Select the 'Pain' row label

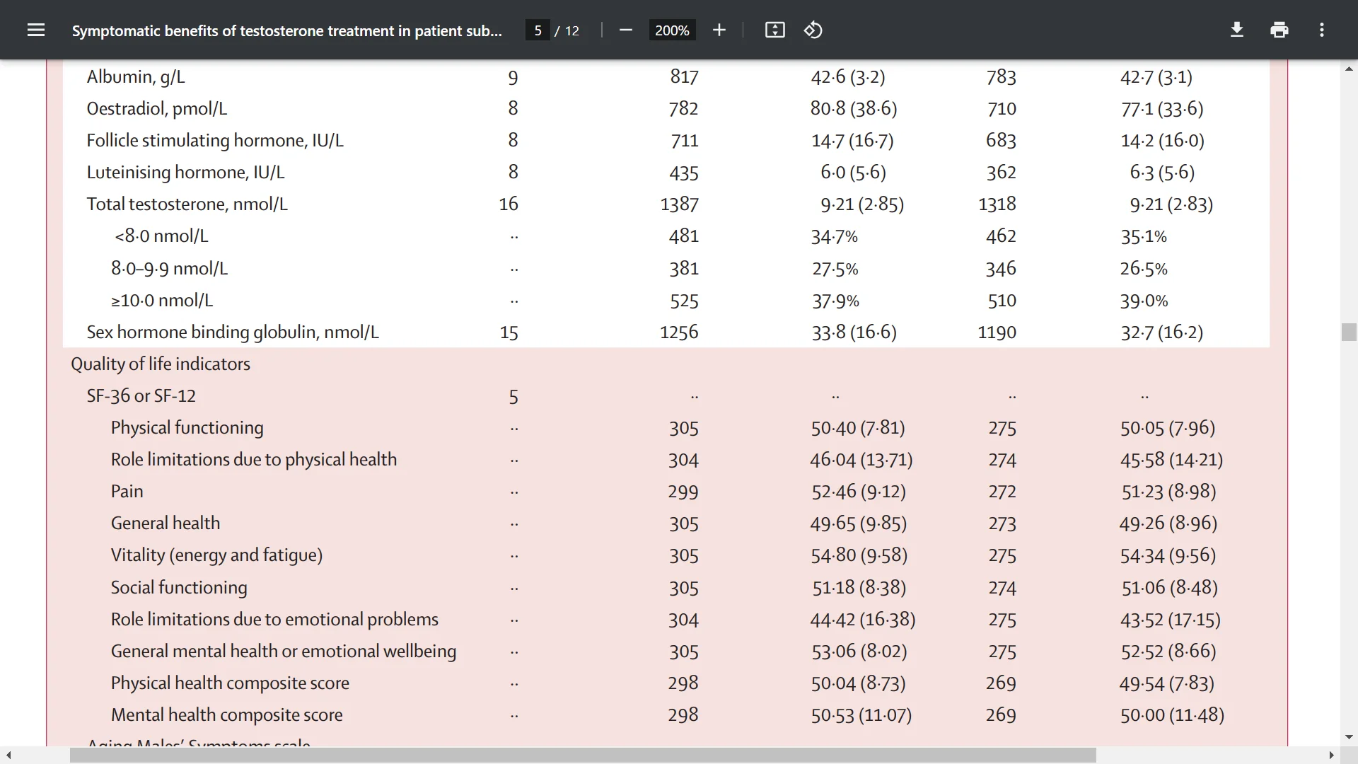[x=127, y=492]
